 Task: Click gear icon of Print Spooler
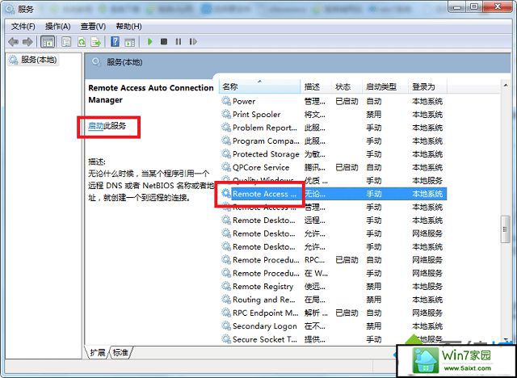coord(226,114)
